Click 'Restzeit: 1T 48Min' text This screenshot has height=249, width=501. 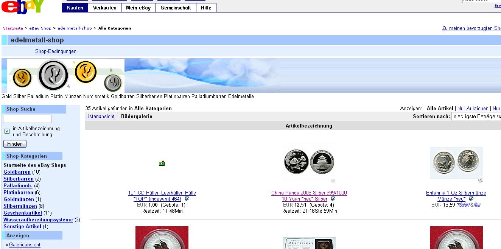162,211
